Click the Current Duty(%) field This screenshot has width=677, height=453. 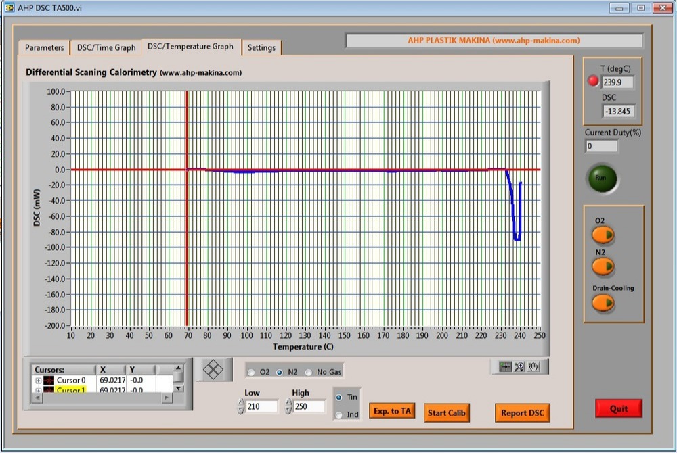point(601,146)
